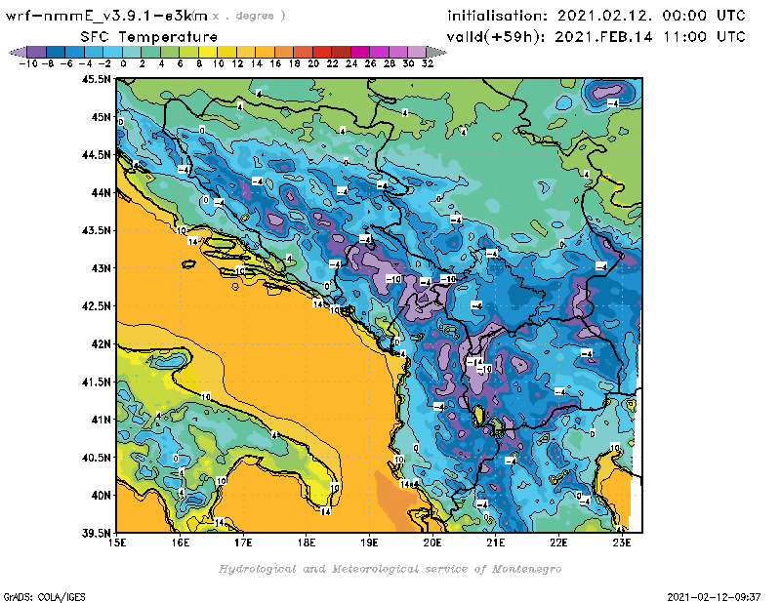Click the legend tick value 0
The width and height of the screenshot is (781, 603).
point(123,63)
